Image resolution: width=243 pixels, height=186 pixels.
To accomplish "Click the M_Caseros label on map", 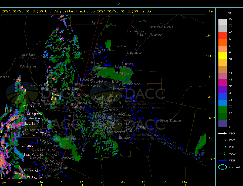I will pyautogui.click(x=129, y=101).
